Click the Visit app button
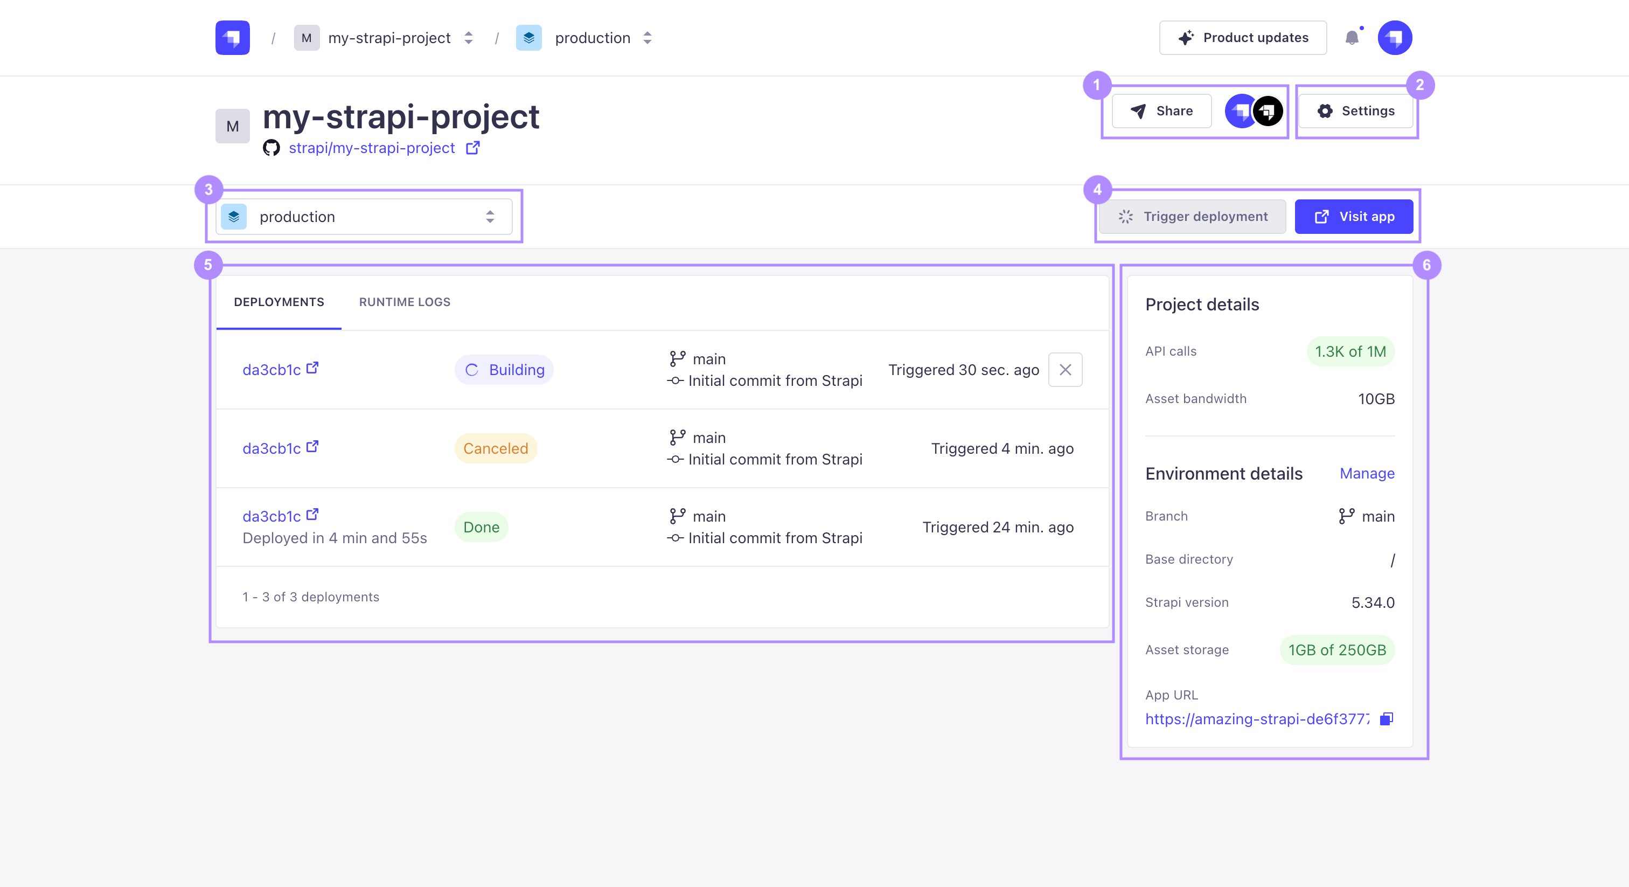1629x887 pixels. pos(1354,217)
